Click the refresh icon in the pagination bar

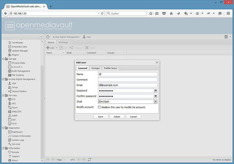89,159
